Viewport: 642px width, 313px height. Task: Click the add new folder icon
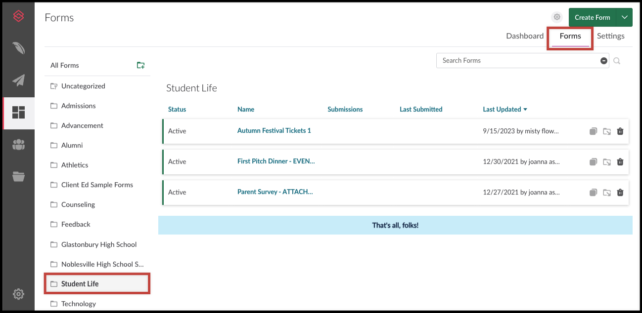[x=140, y=65]
